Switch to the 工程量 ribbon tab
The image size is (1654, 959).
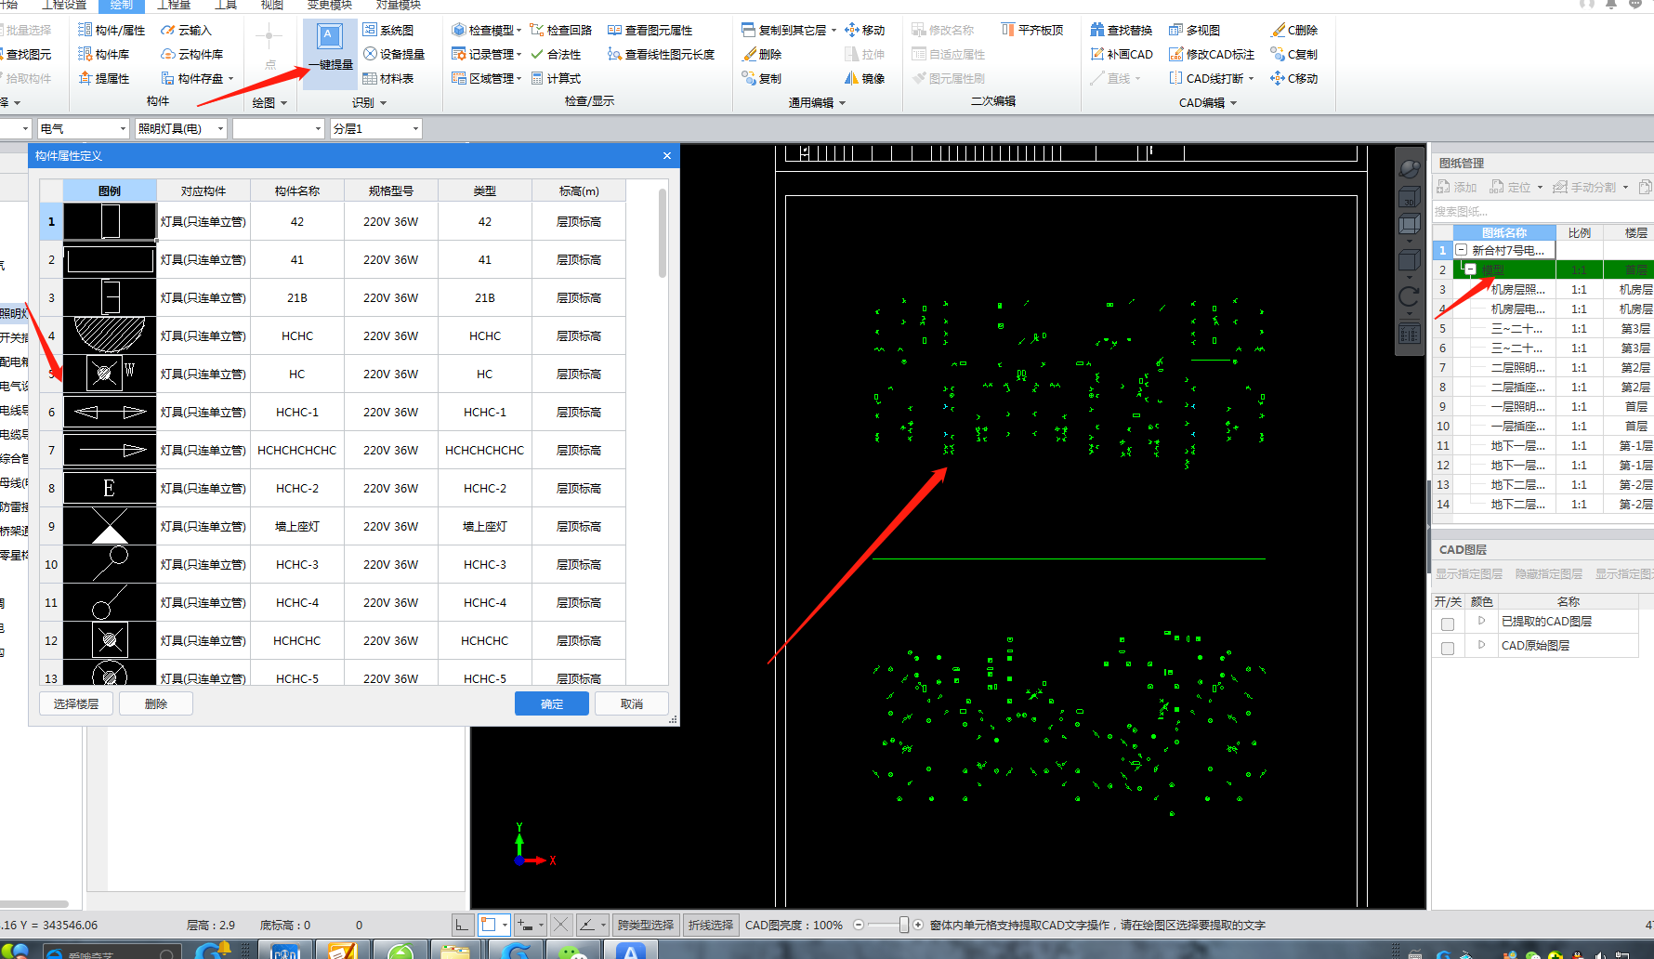pyautogui.click(x=174, y=5)
